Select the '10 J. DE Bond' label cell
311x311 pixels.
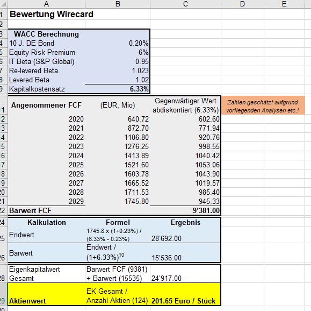pyautogui.click(x=46, y=44)
